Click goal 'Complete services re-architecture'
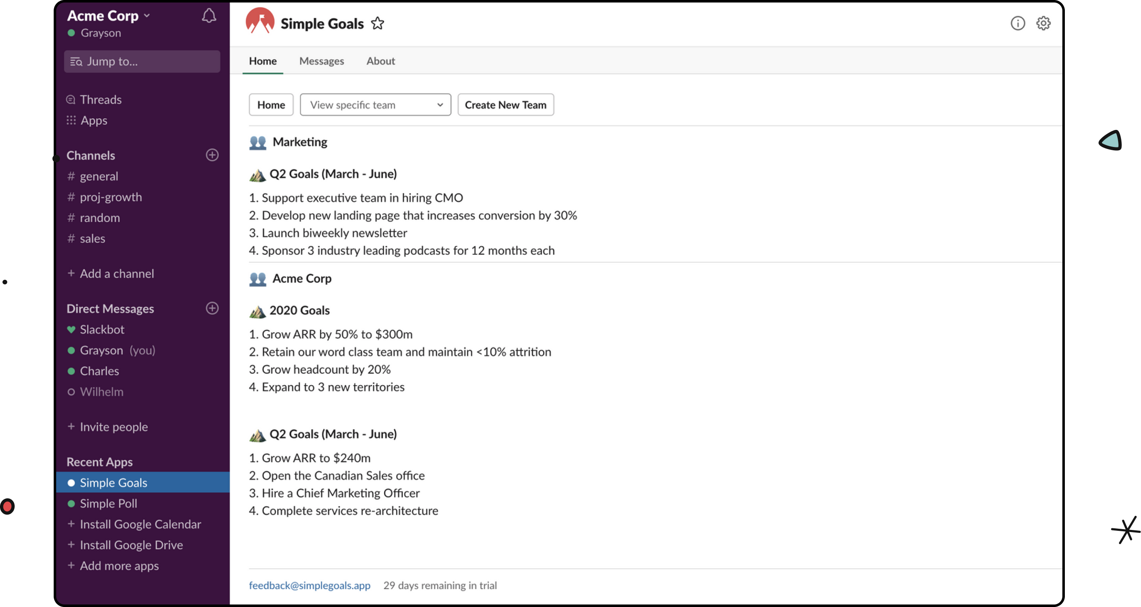The width and height of the screenshot is (1141, 607). [344, 511]
